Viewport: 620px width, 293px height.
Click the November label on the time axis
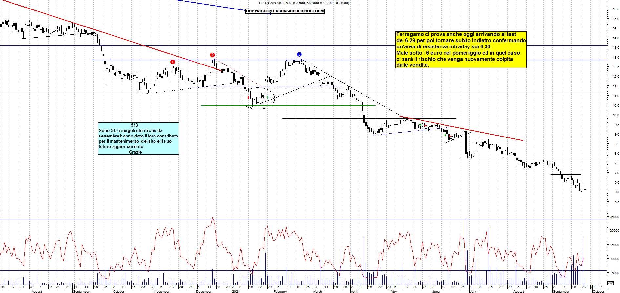pyautogui.click(x=162, y=291)
